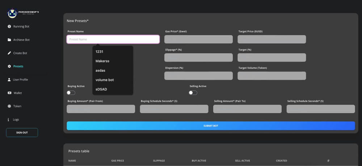Click the Archieve Bot folder icon

pyautogui.click(x=9, y=40)
